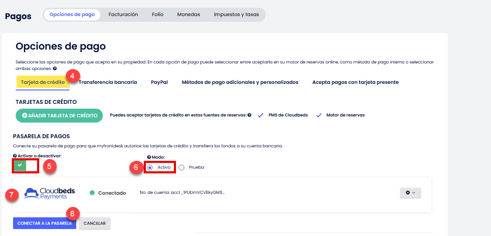Click the help icon next to "Modo"
491x236 pixels.
click(149, 157)
